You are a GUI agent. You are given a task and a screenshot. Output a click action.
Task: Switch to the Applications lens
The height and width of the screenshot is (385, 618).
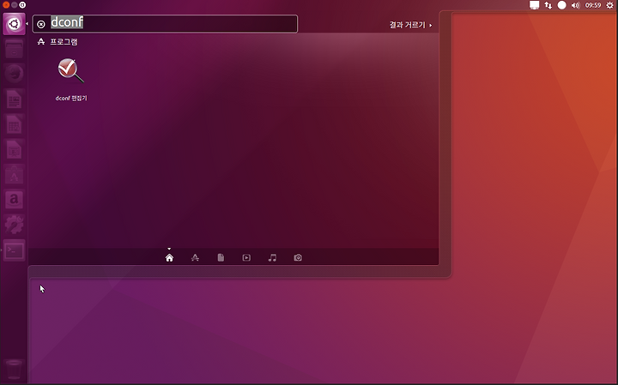point(195,258)
